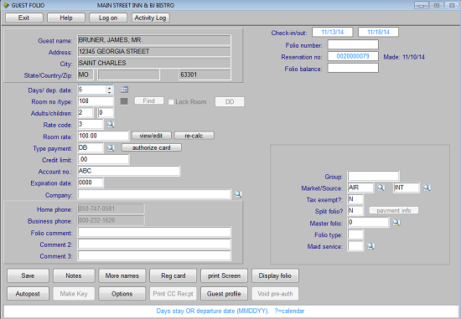
Task: Click the Type payment field showing DB
Action: [91, 147]
